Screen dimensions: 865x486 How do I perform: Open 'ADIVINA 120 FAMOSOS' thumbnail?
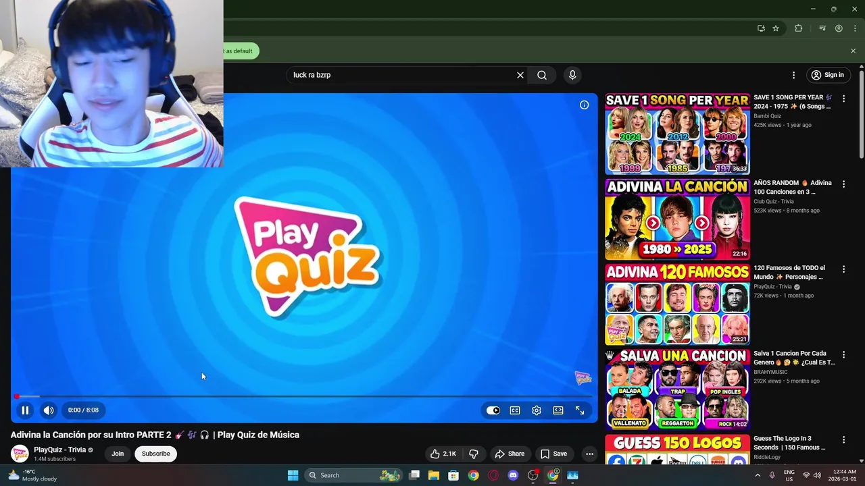(x=677, y=304)
